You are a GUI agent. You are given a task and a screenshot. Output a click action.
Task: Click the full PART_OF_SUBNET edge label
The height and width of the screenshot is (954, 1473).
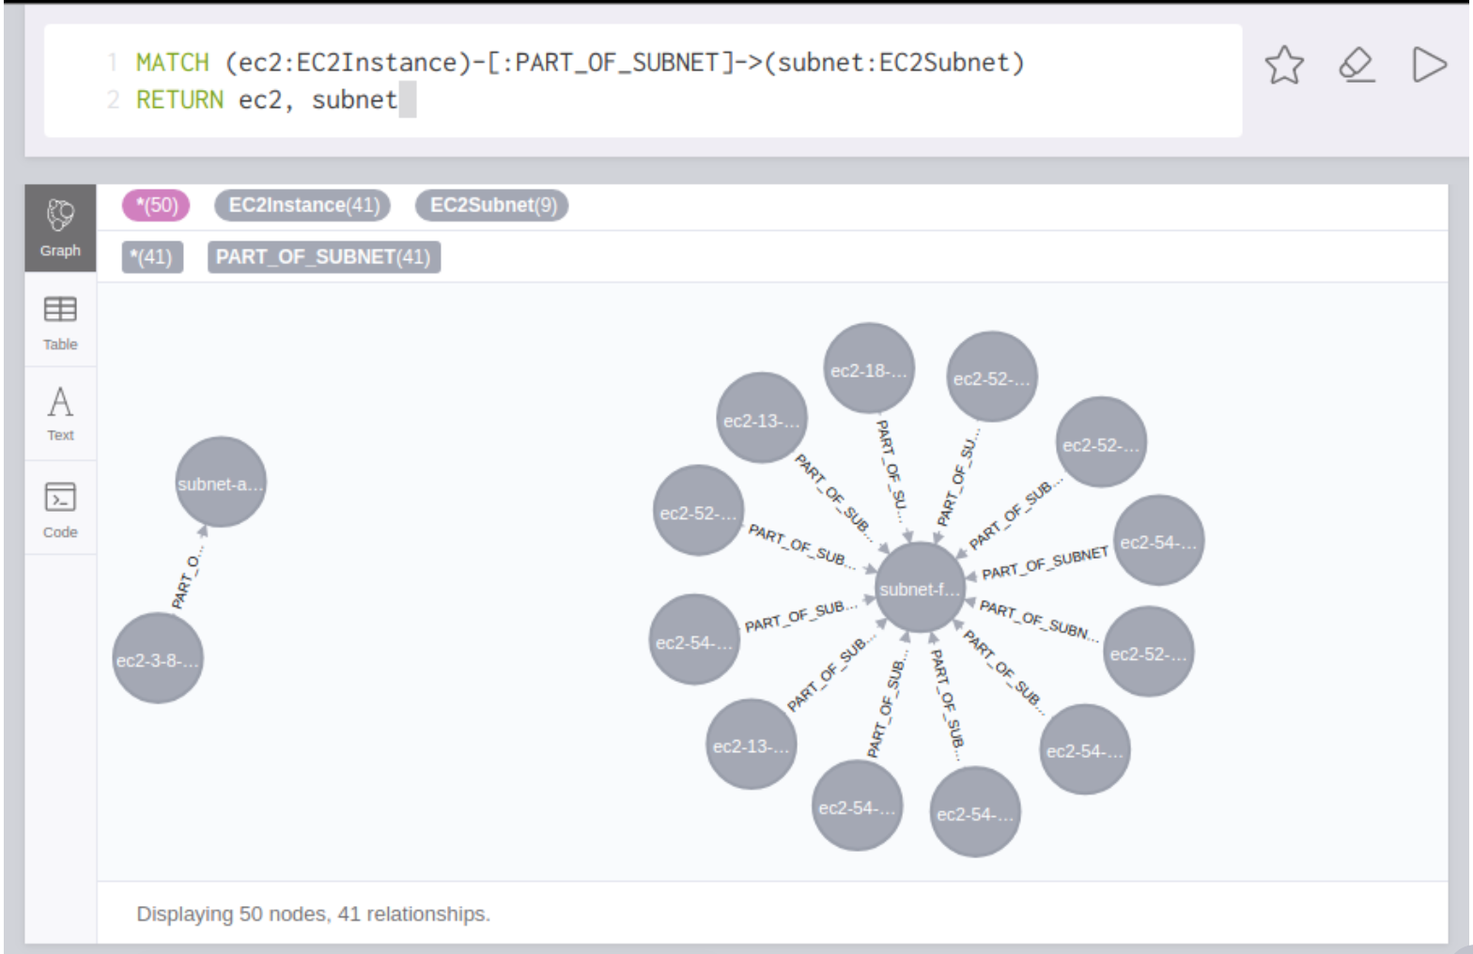pyautogui.click(x=1045, y=564)
